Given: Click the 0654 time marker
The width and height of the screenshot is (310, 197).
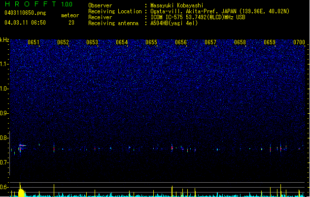Looking at the screenshot, I should pos(122,42).
